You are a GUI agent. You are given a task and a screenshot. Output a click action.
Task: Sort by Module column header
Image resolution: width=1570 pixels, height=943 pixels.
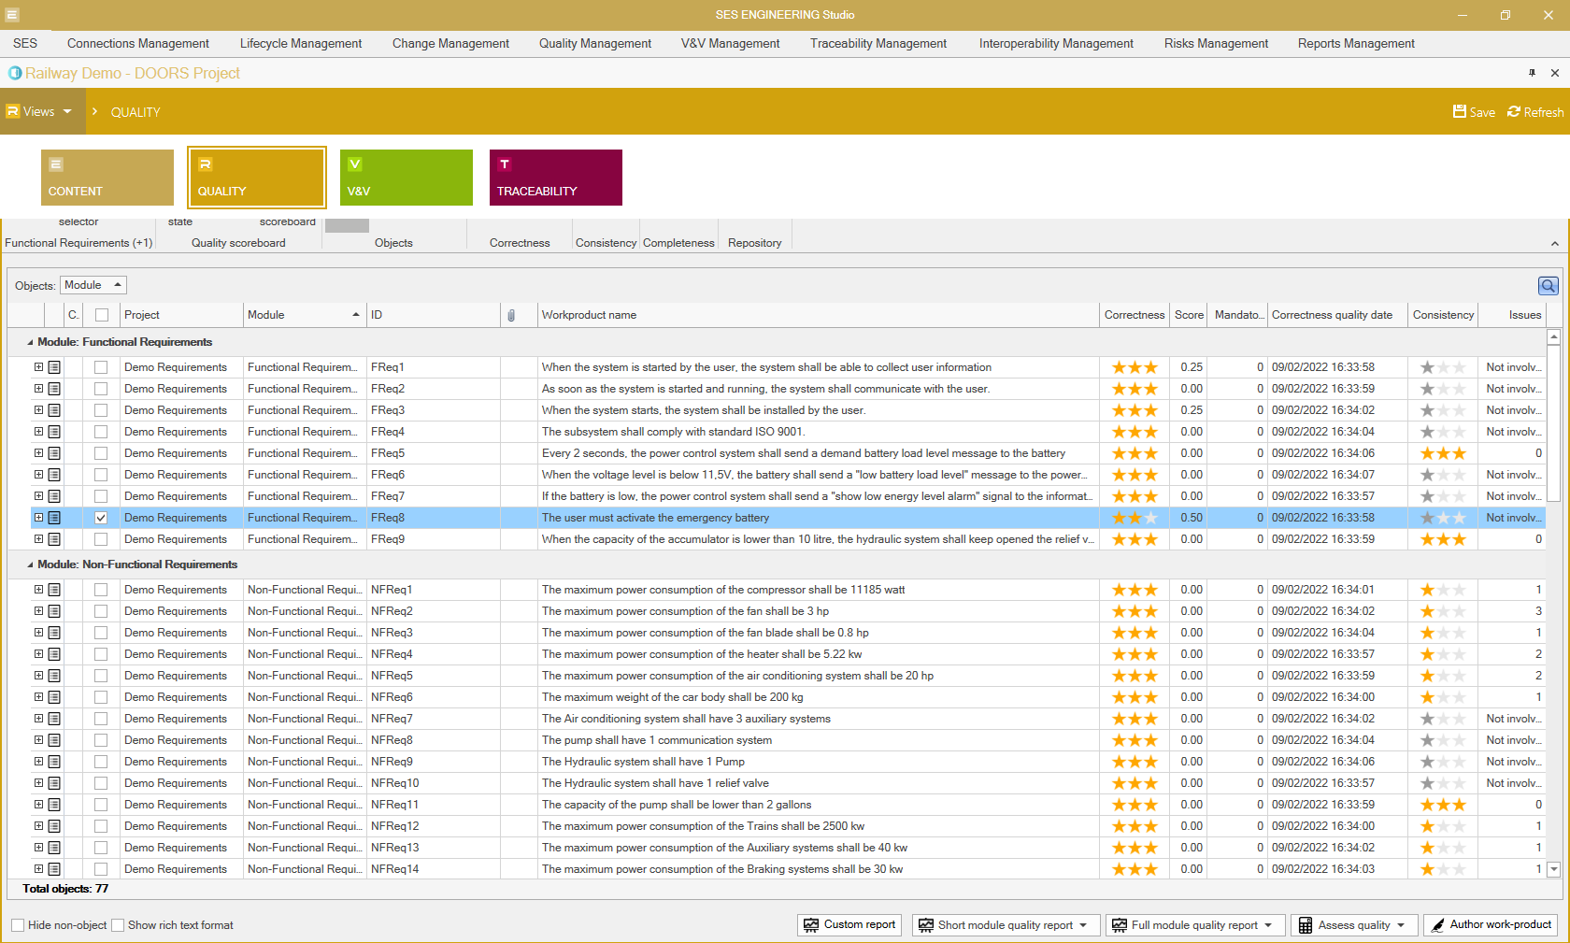pyautogui.click(x=304, y=315)
